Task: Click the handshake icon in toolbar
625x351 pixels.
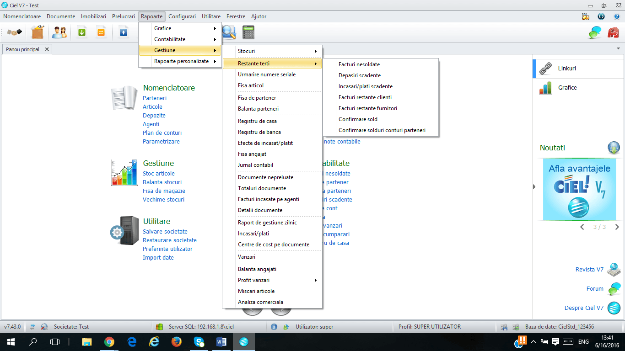Action: [14, 32]
